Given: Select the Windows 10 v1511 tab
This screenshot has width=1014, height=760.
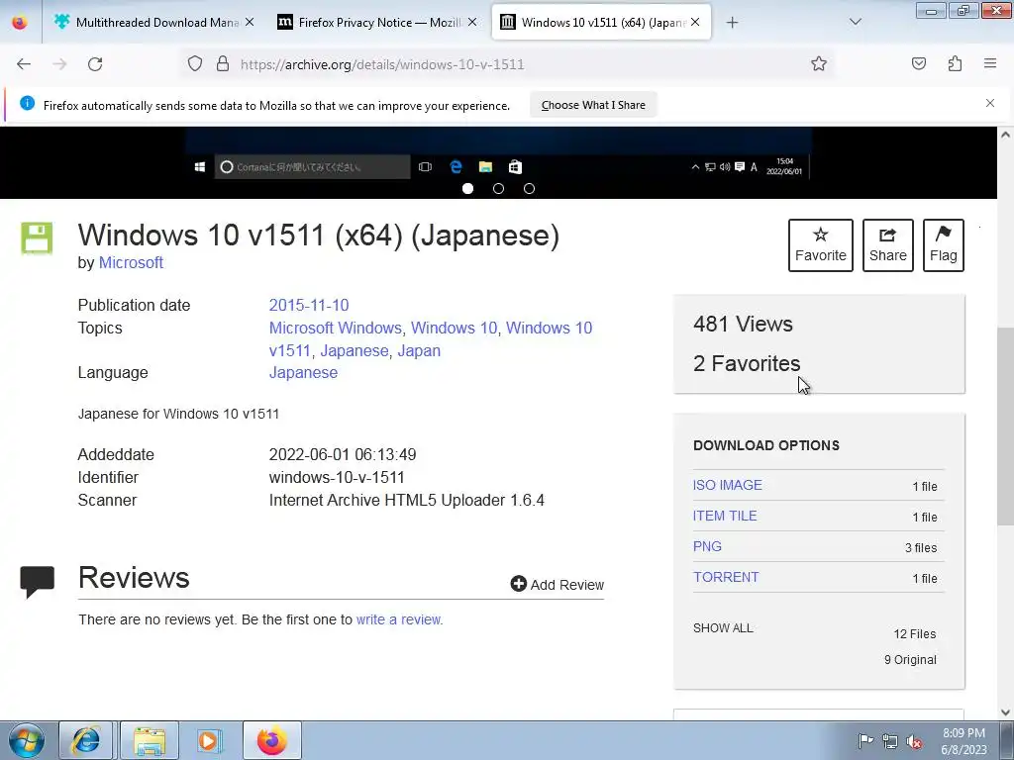Looking at the screenshot, I should tap(601, 22).
